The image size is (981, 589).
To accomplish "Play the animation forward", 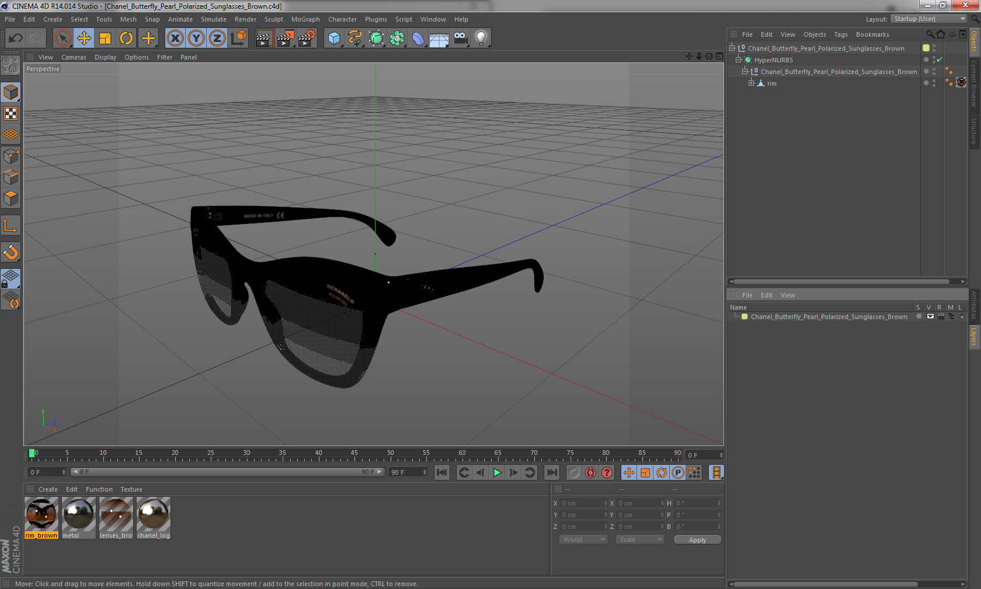I will click(497, 472).
